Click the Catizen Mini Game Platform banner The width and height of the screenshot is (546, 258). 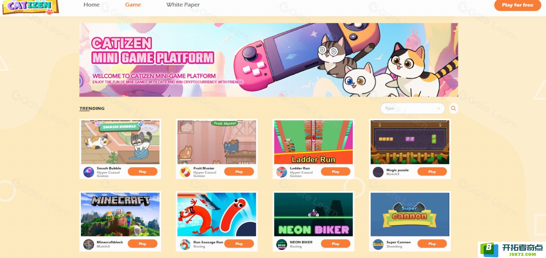(269, 60)
